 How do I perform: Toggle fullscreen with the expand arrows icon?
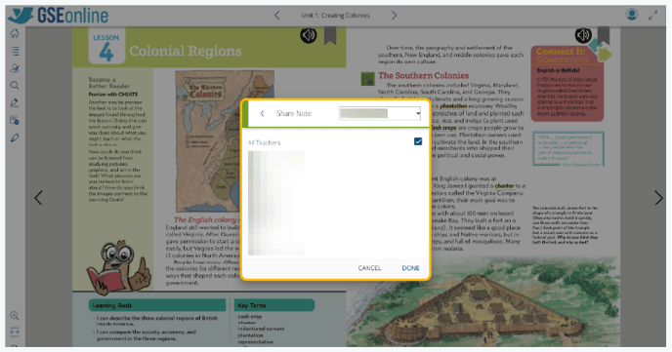coord(652,16)
